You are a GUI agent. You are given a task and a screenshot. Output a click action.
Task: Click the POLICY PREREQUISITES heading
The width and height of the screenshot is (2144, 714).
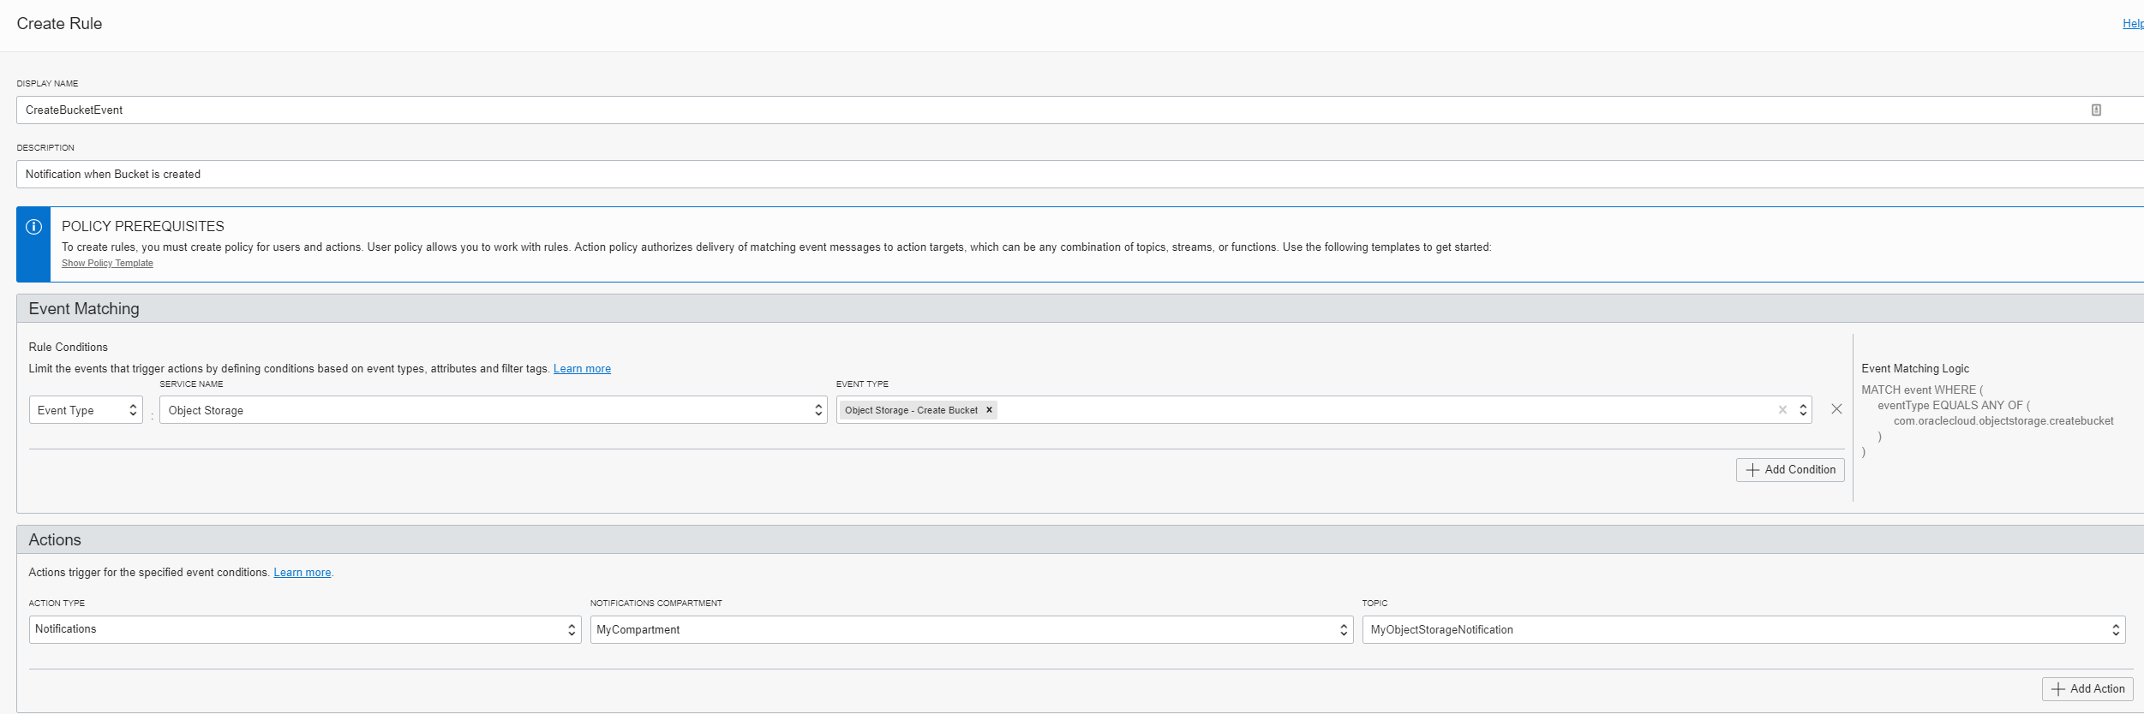[143, 226]
